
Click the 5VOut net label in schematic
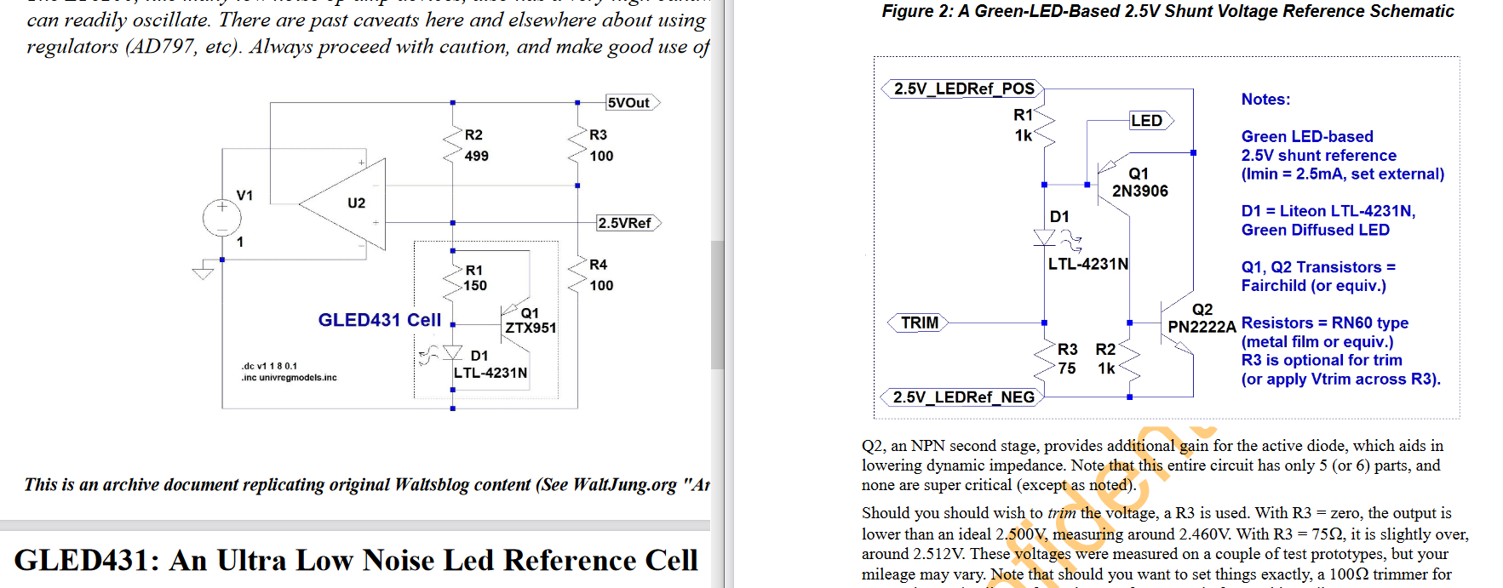tap(632, 103)
